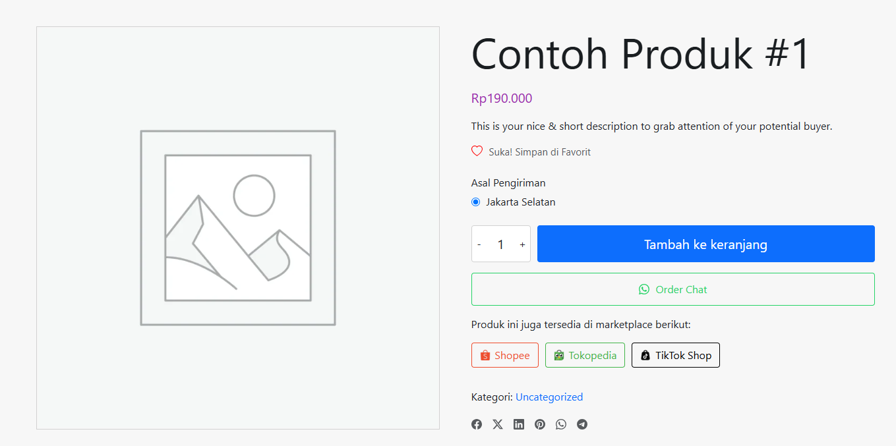Click the TikTok Shop logo icon
The height and width of the screenshot is (446, 896).
coord(645,356)
